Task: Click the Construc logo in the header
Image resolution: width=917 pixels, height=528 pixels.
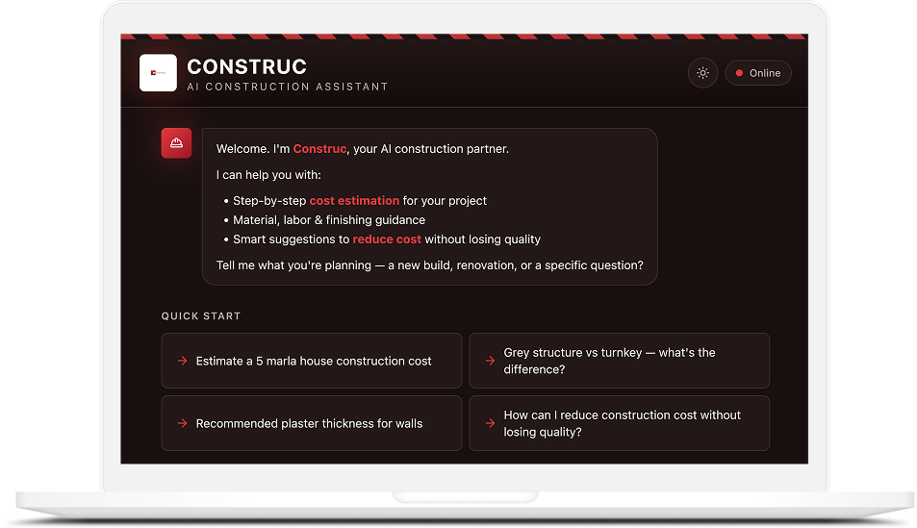Action: coord(158,73)
